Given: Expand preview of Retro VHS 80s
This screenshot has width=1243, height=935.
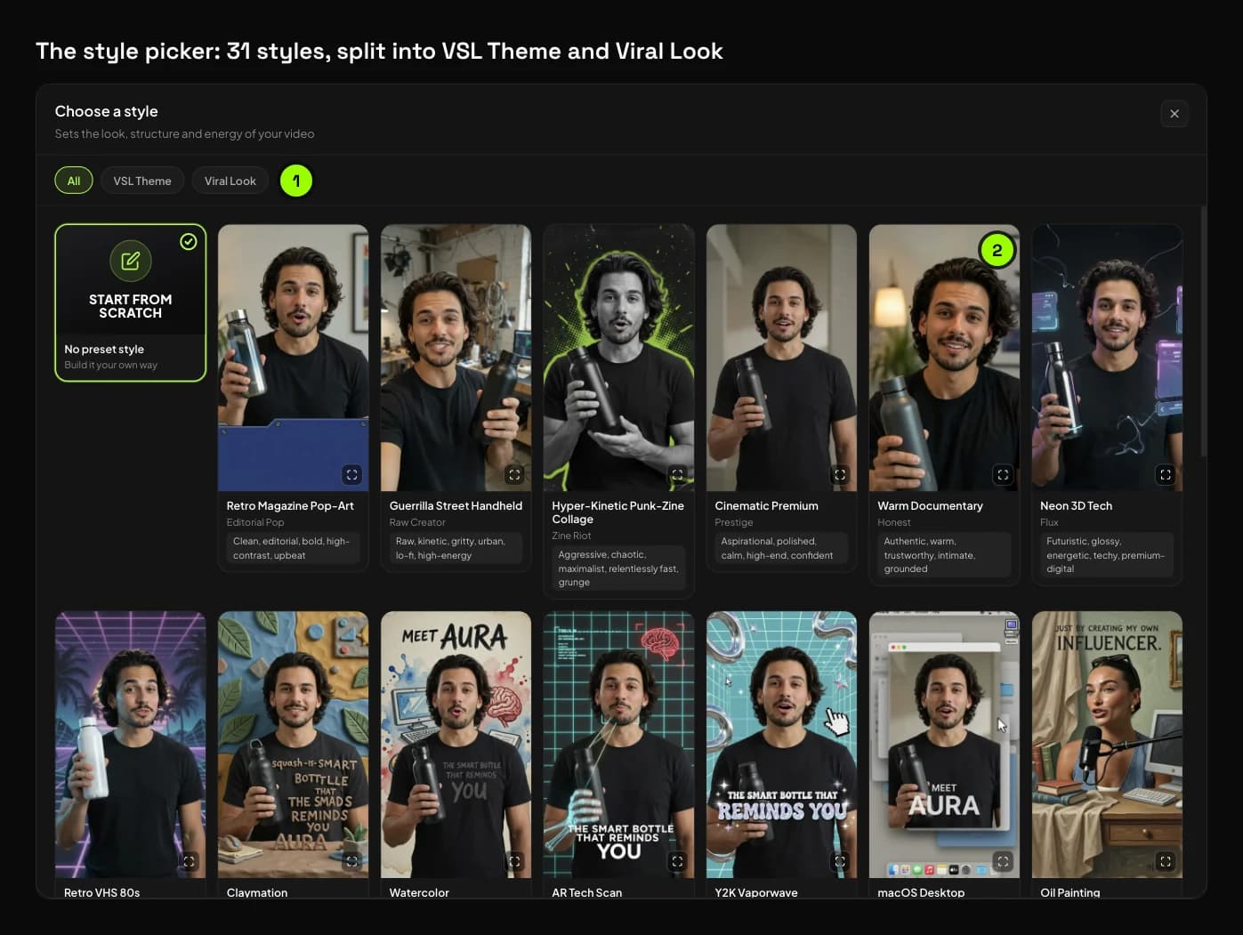Looking at the screenshot, I should coord(189,861).
